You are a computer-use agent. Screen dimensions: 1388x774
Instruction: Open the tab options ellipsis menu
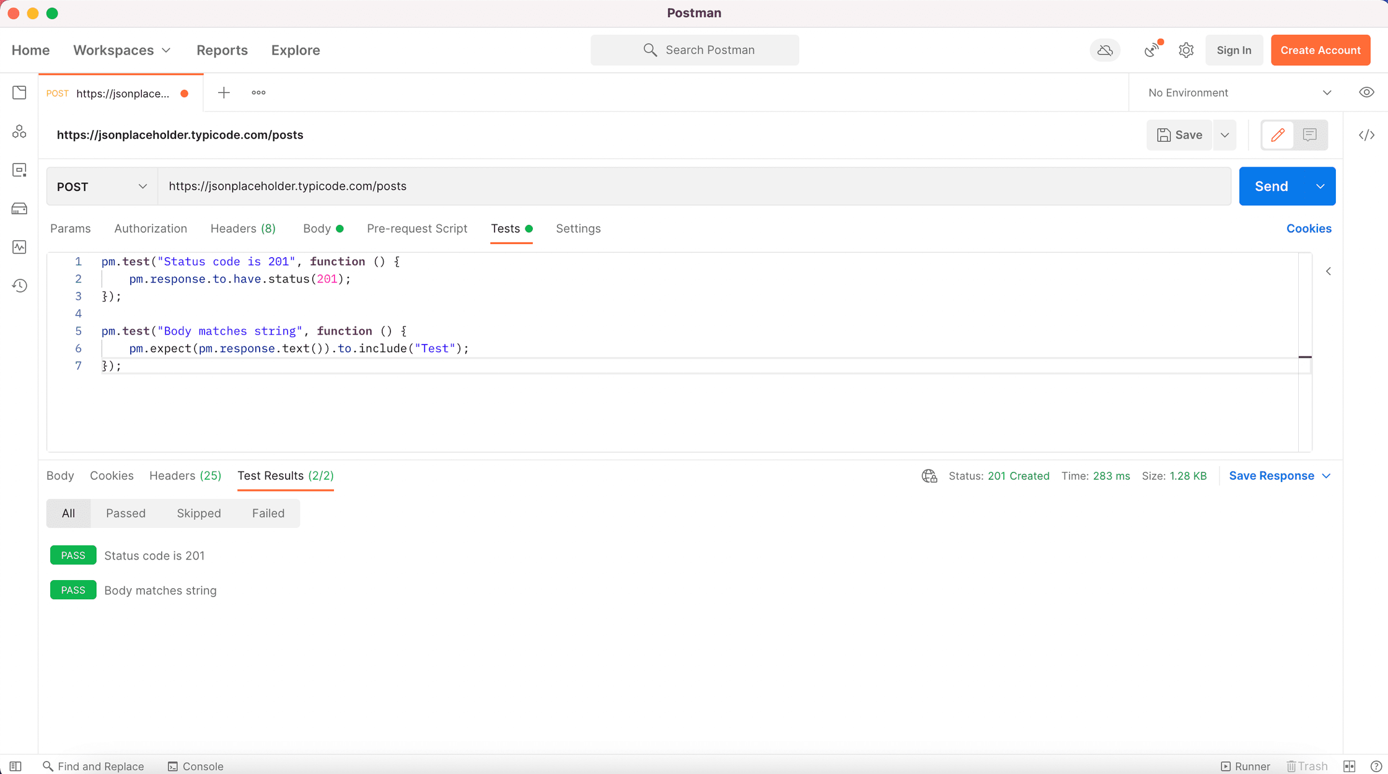click(x=258, y=92)
